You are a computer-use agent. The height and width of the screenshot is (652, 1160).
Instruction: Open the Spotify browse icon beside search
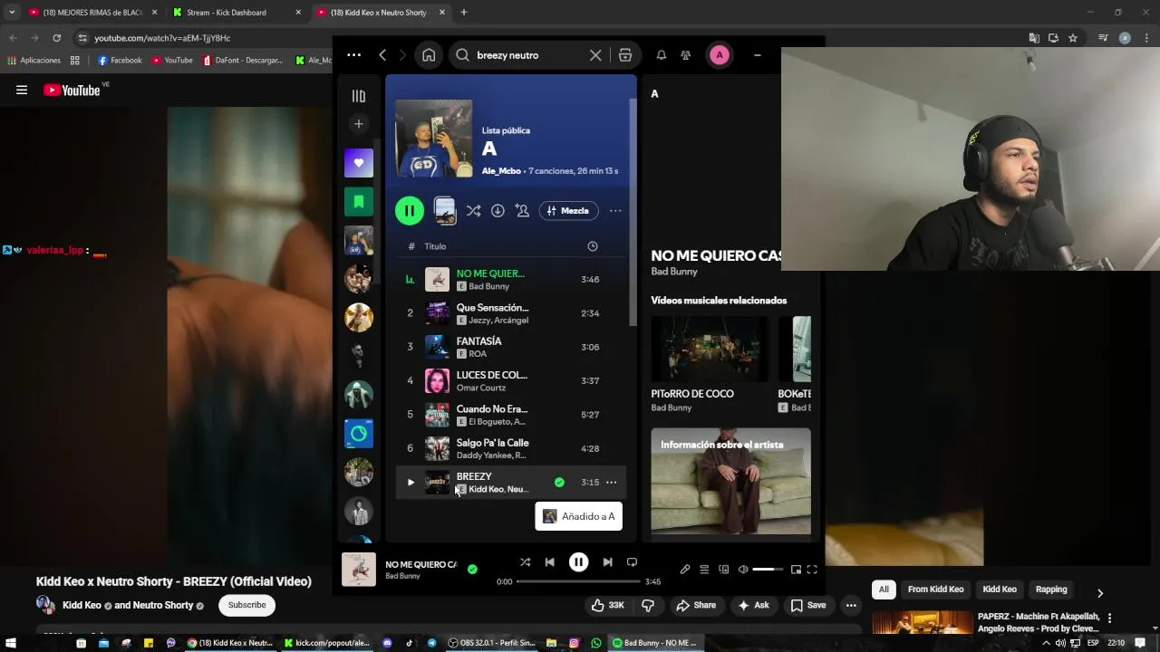click(x=625, y=55)
